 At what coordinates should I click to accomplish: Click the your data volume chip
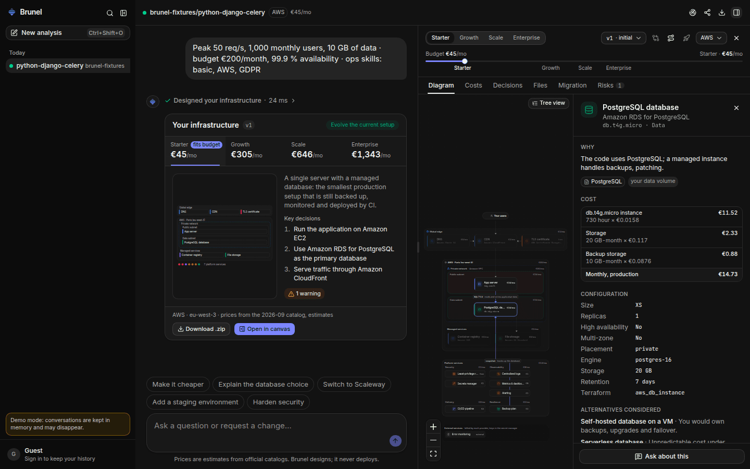point(653,181)
